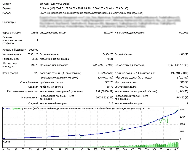190x152 pixels.
Task: Select the EURUSD (Euro vs US Dollar) symbol value
Action: [55, 4]
